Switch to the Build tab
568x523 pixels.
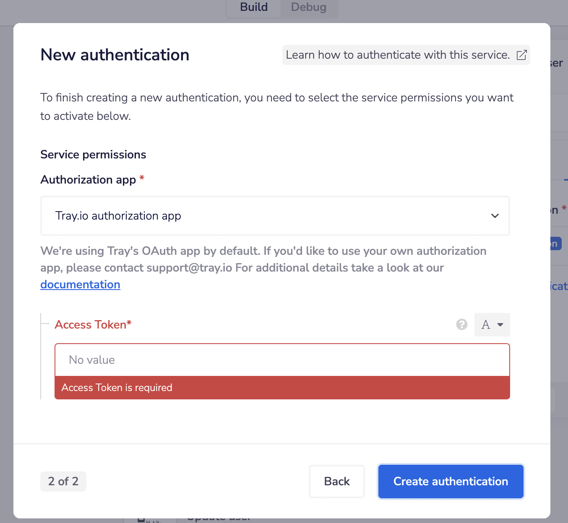(x=253, y=7)
